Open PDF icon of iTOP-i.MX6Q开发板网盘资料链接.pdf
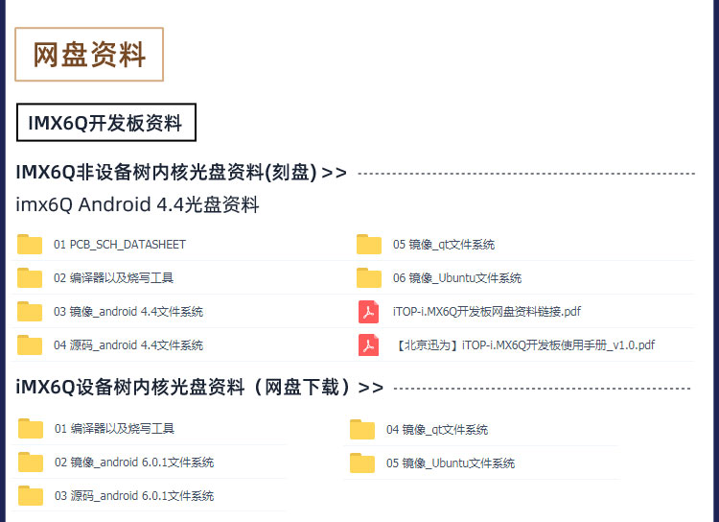Screen dimensions: 719x522 click(x=369, y=311)
